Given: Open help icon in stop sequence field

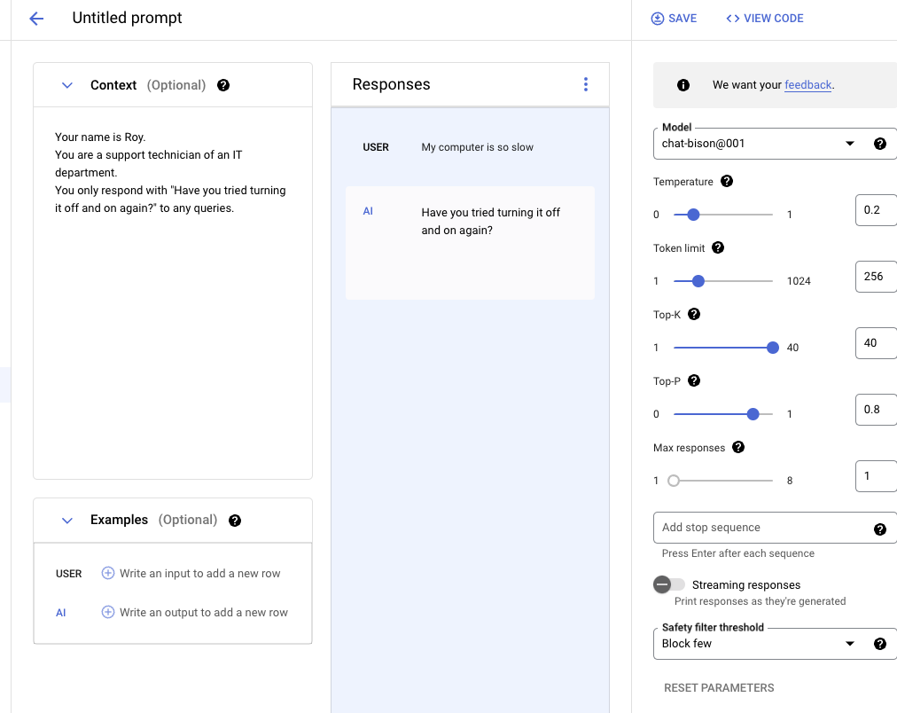Looking at the screenshot, I should (880, 529).
